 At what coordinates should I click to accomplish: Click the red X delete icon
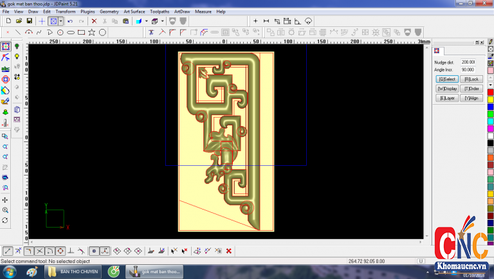pyautogui.click(x=94, y=21)
